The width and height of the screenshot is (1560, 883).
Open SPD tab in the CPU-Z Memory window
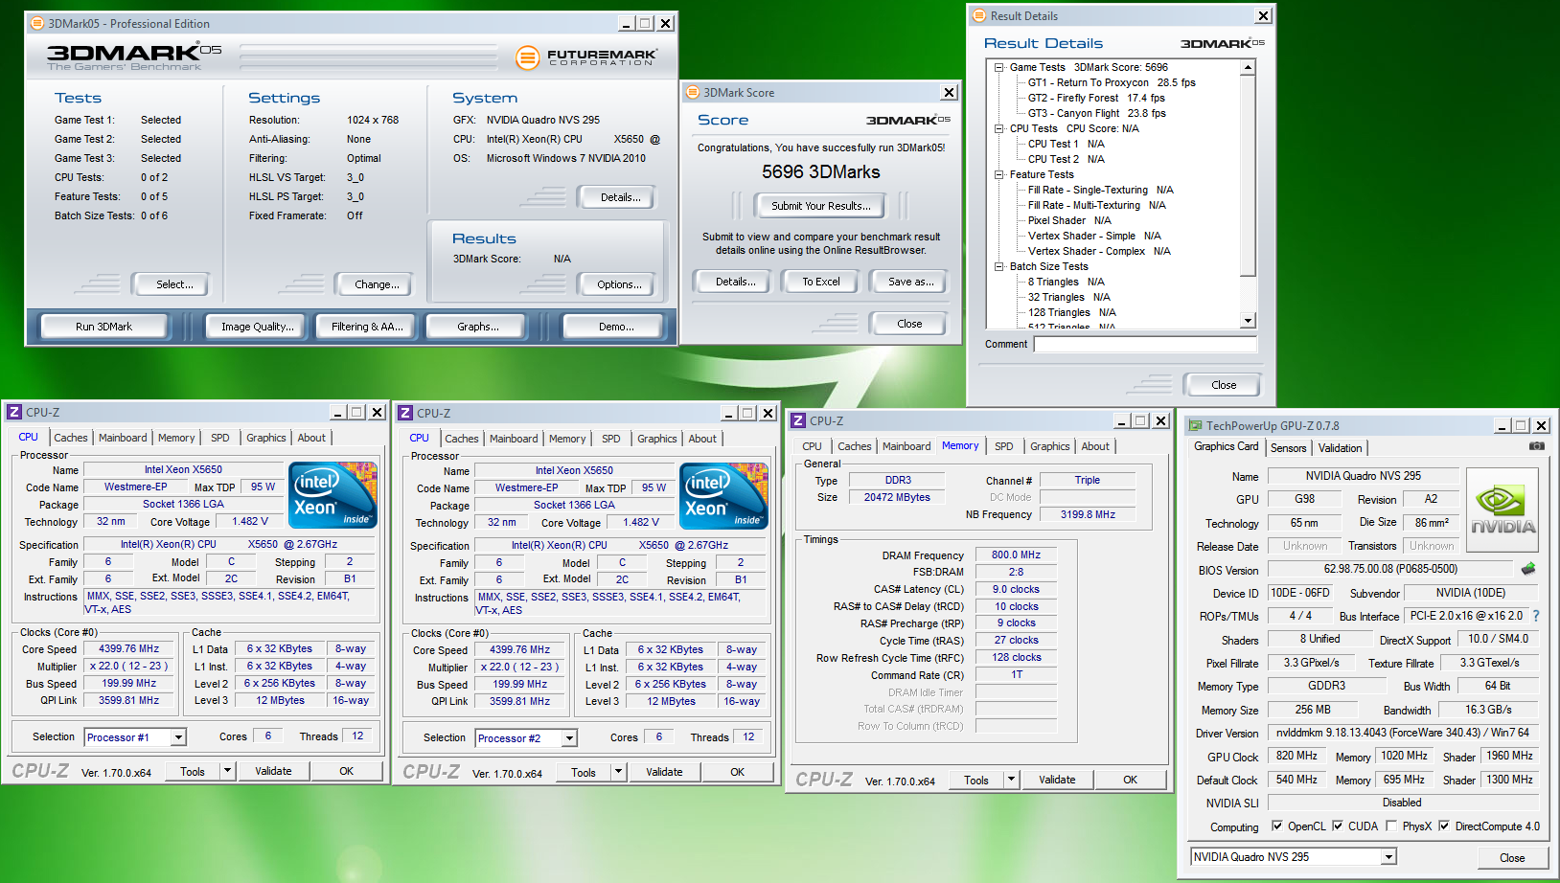1003,446
